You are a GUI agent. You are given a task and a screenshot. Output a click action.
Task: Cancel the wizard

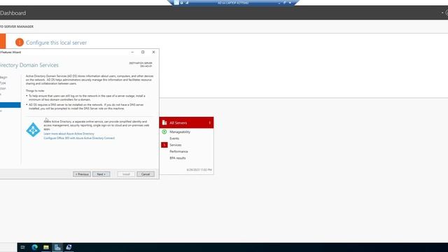(146, 174)
